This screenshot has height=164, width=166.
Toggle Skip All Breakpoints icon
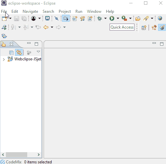(56, 18)
